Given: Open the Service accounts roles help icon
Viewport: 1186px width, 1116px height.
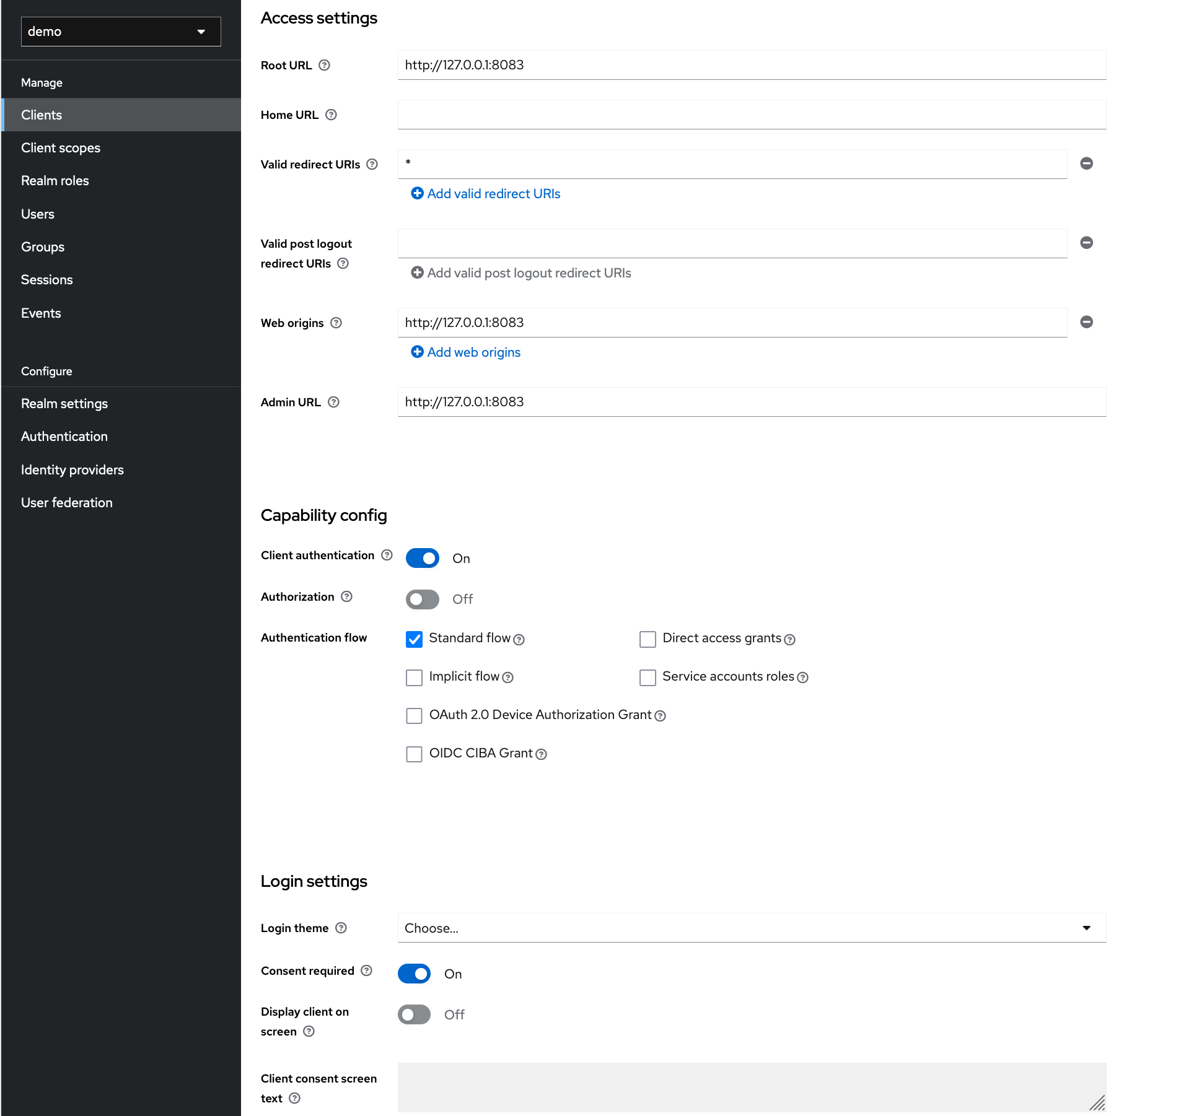Looking at the screenshot, I should pyautogui.click(x=802, y=678).
